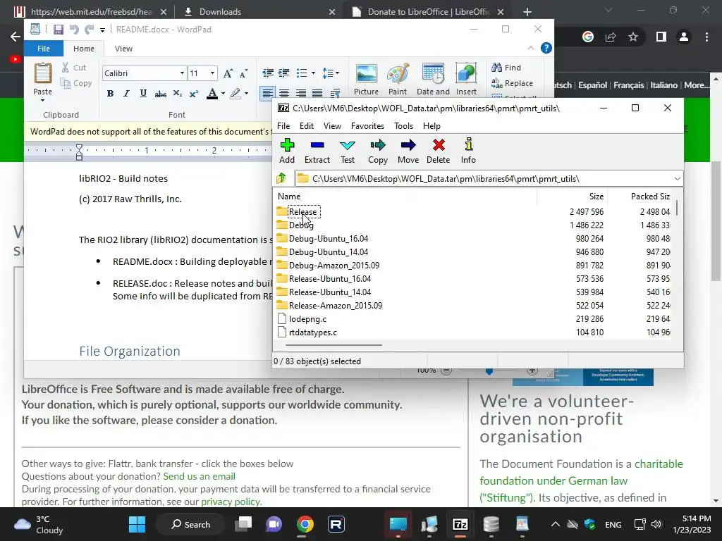Toggle Superscript in WordPad
This screenshot has height=541, width=722.
point(194,94)
